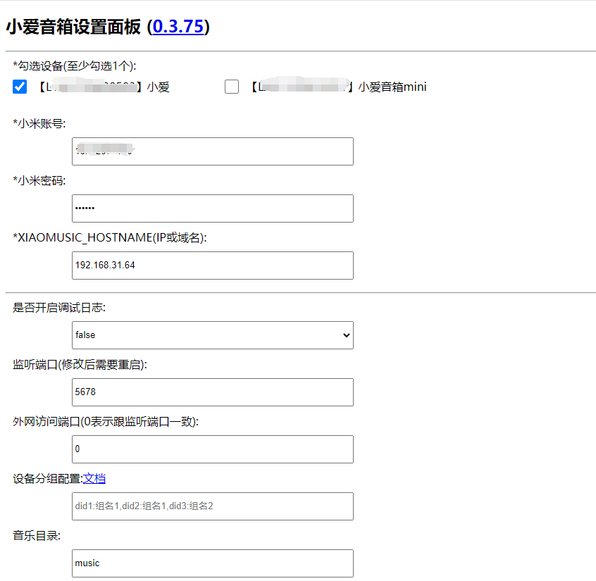Select the XIAOMUSIC_HOSTNAME field with 192.168.31.64
Screen dimensions: 596x581
point(212,265)
